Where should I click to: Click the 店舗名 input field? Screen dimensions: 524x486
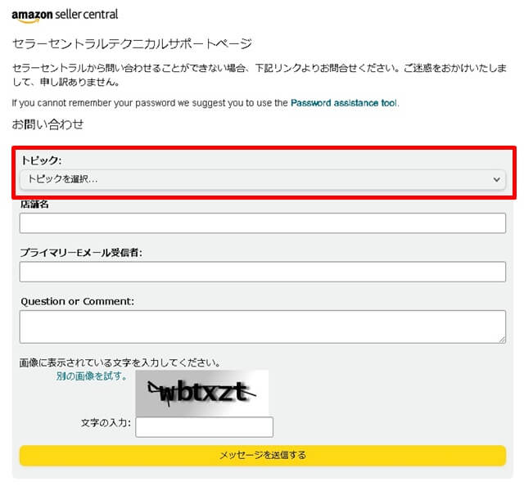[263, 223]
